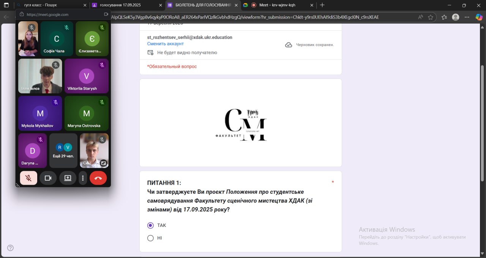Click the present screen icon in Meet
Image resolution: width=486 pixels, height=258 pixels.
[68, 178]
